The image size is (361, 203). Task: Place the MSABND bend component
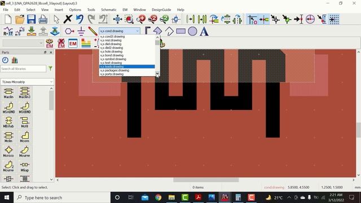[8, 108]
